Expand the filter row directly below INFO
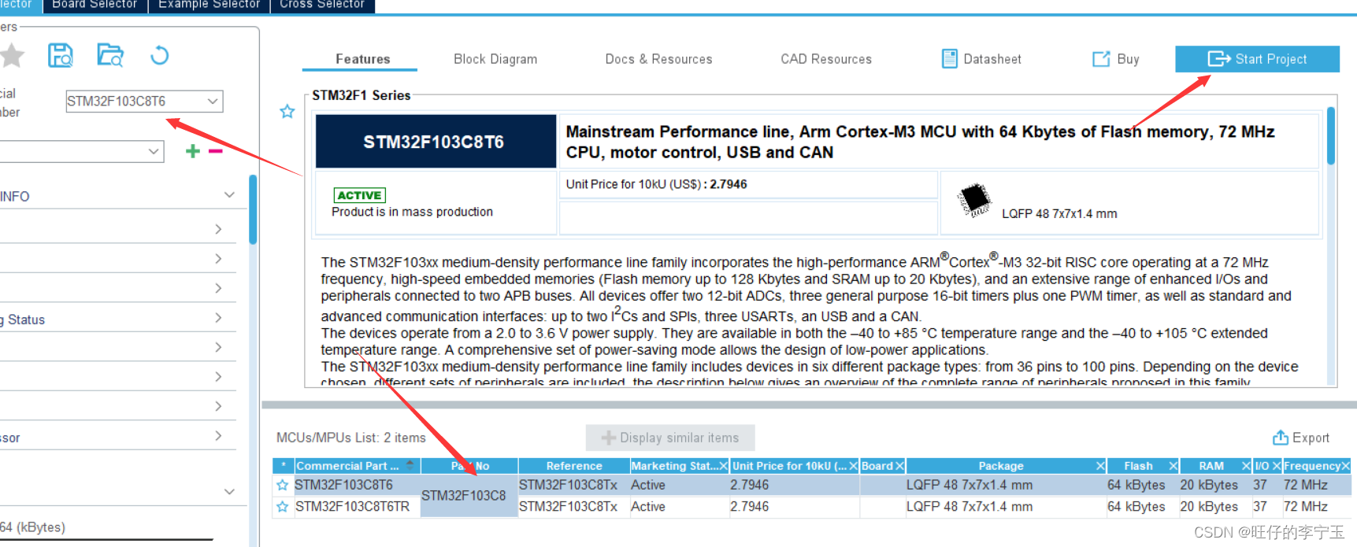 coord(218,229)
